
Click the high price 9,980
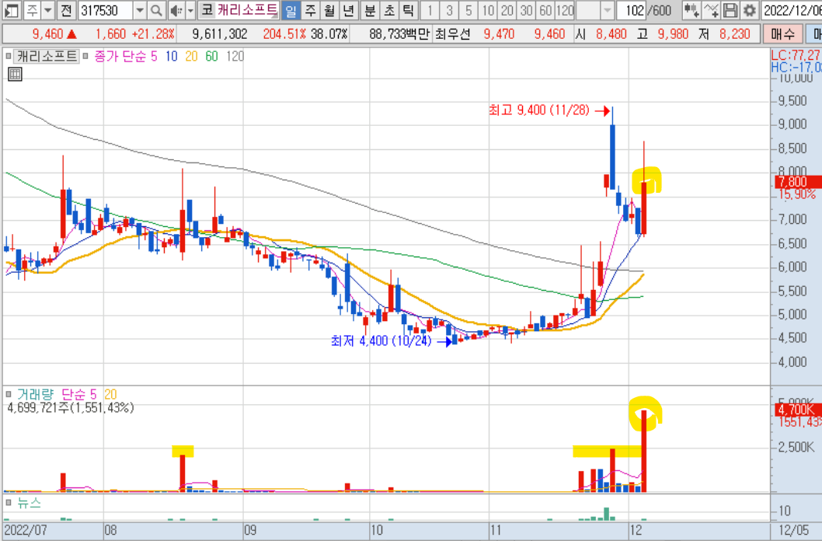673,34
